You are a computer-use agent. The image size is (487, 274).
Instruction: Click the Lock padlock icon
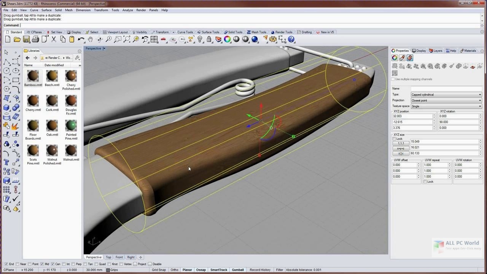pyautogui.click(x=209, y=39)
